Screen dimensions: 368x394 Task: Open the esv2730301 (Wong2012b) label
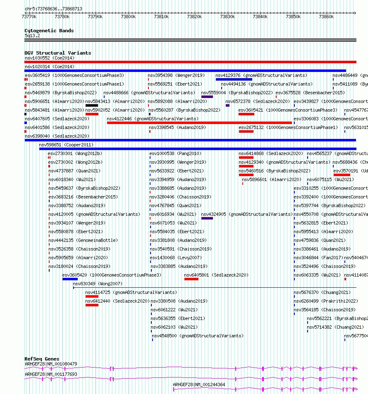[75, 153]
